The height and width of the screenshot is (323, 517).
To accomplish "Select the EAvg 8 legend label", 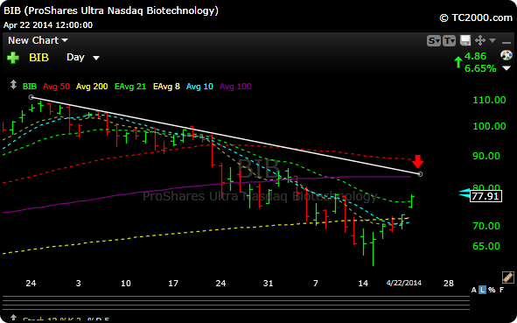I will coord(166,87).
